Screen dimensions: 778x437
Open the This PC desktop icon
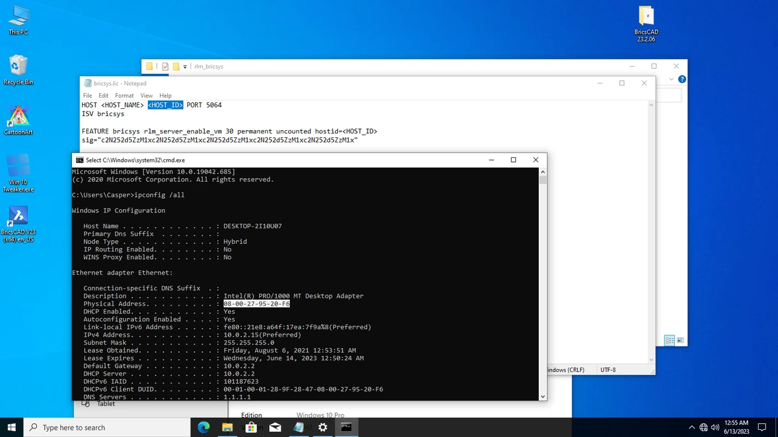pos(18,19)
